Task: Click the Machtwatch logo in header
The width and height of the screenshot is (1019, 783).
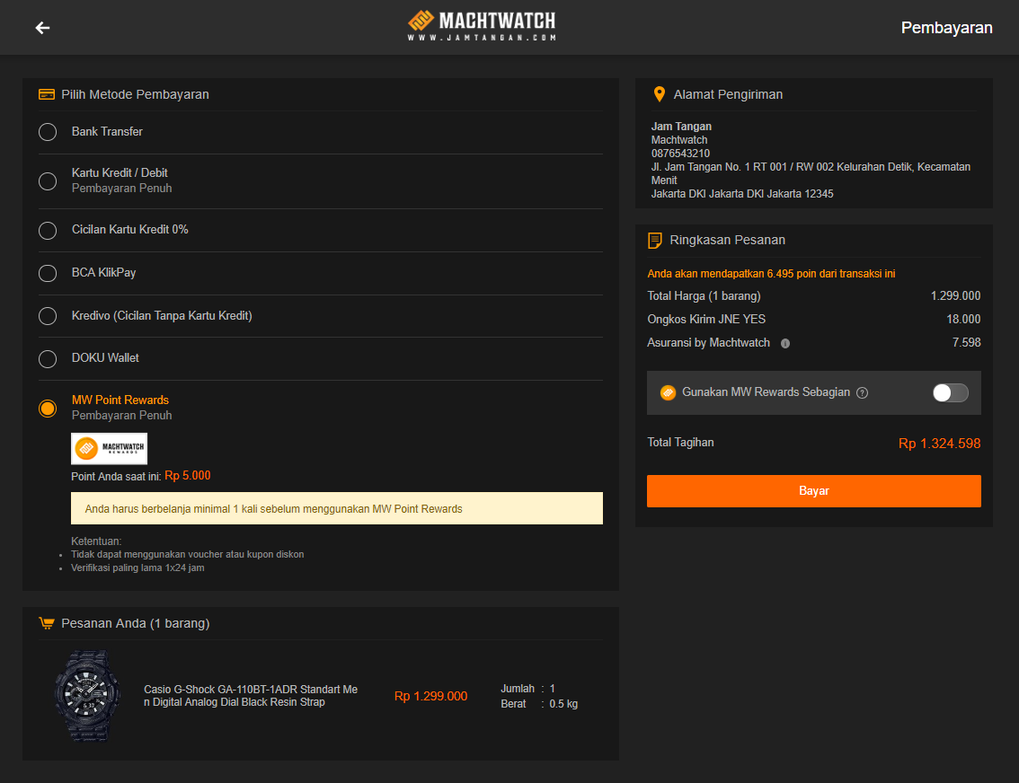Action: (x=482, y=26)
